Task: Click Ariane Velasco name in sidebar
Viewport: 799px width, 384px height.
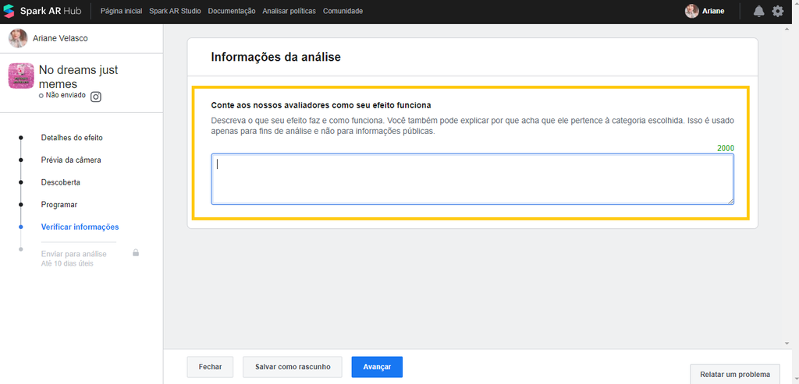Action: point(60,38)
